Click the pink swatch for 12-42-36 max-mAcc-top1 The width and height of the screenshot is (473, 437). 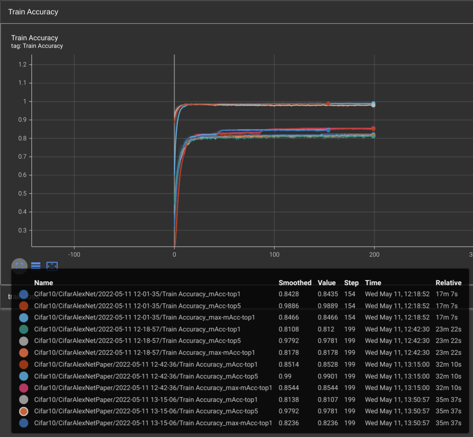(x=24, y=388)
